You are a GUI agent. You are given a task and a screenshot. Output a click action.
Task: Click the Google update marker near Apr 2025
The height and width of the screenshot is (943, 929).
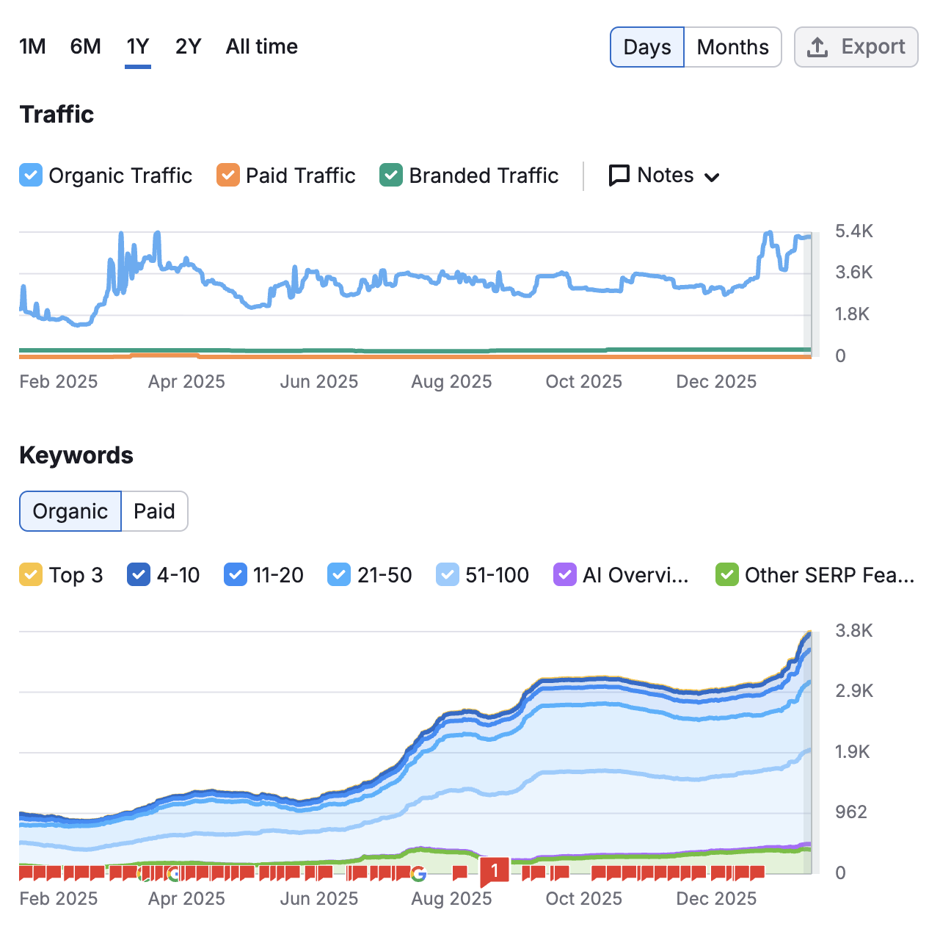[x=174, y=873]
